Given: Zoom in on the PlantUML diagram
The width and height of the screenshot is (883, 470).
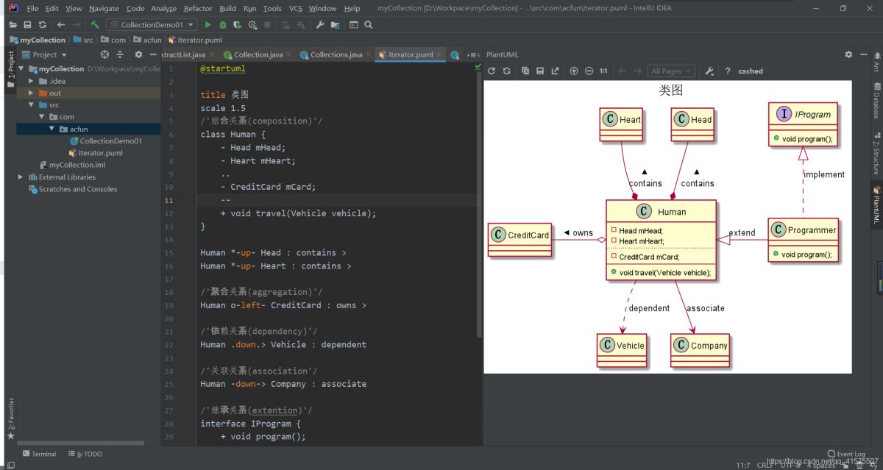Looking at the screenshot, I should pos(574,71).
